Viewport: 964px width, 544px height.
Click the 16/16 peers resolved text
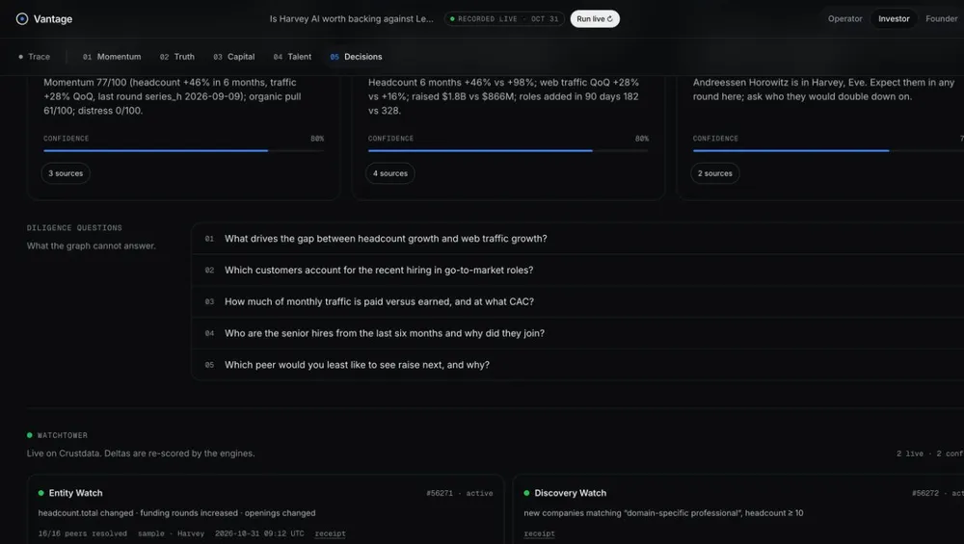pos(82,533)
